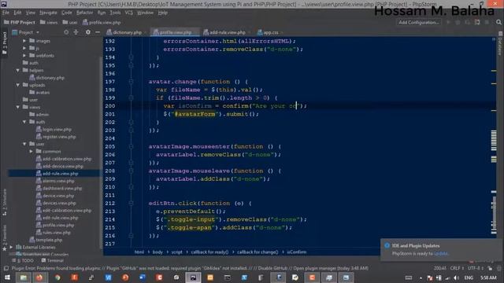Open the File menu
The image size is (504, 283).
point(6,13)
